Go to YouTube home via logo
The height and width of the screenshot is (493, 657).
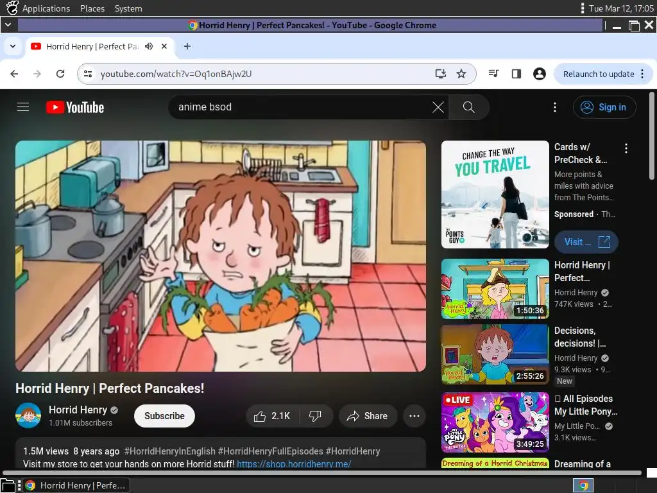coord(75,107)
